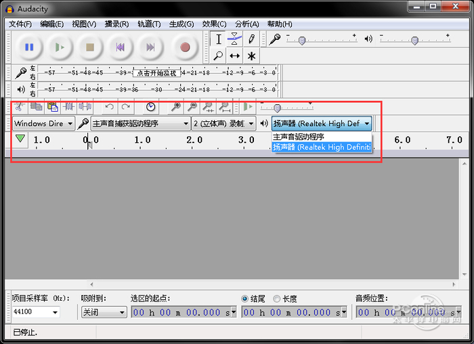Click the play-at-speed slider handle
474x344 pixels.
(277, 108)
